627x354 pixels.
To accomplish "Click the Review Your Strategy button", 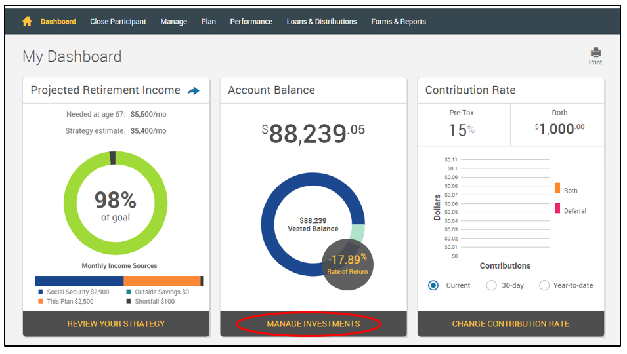I will point(116,324).
